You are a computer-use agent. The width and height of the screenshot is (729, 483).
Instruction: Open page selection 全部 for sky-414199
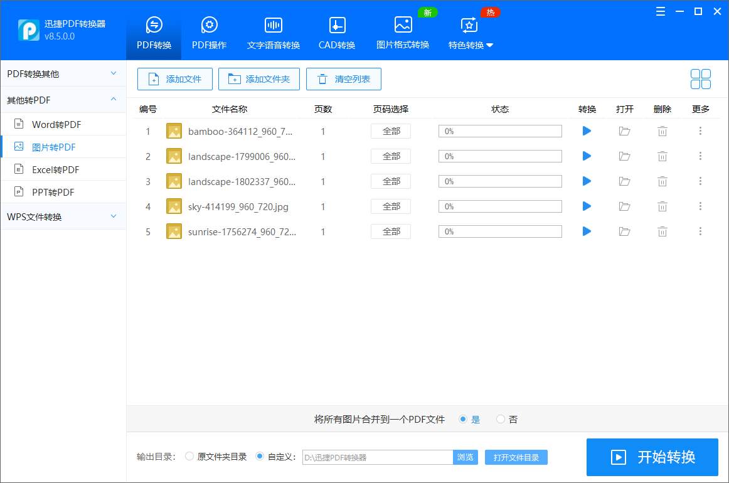390,207
